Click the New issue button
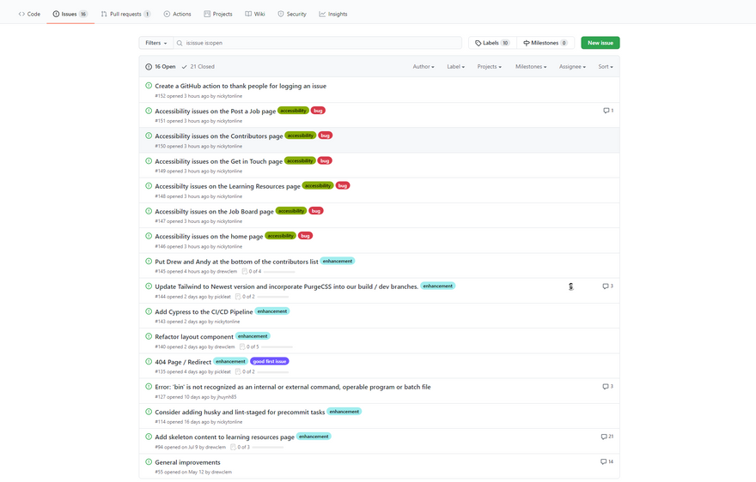 click(x=600, y=43)
